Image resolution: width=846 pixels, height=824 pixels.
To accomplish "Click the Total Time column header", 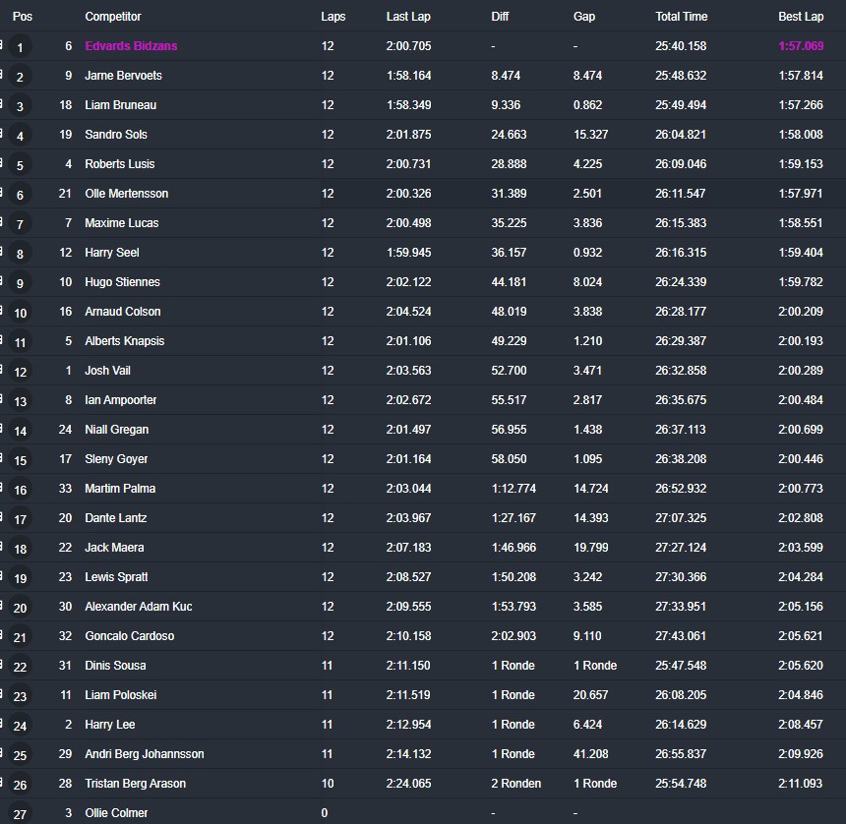I will (682, 17).
